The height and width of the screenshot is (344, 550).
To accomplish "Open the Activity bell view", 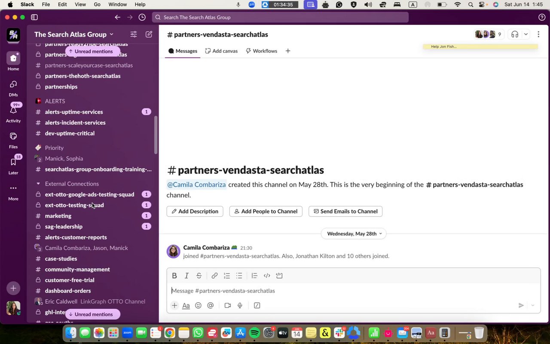I will coord(13,114).
